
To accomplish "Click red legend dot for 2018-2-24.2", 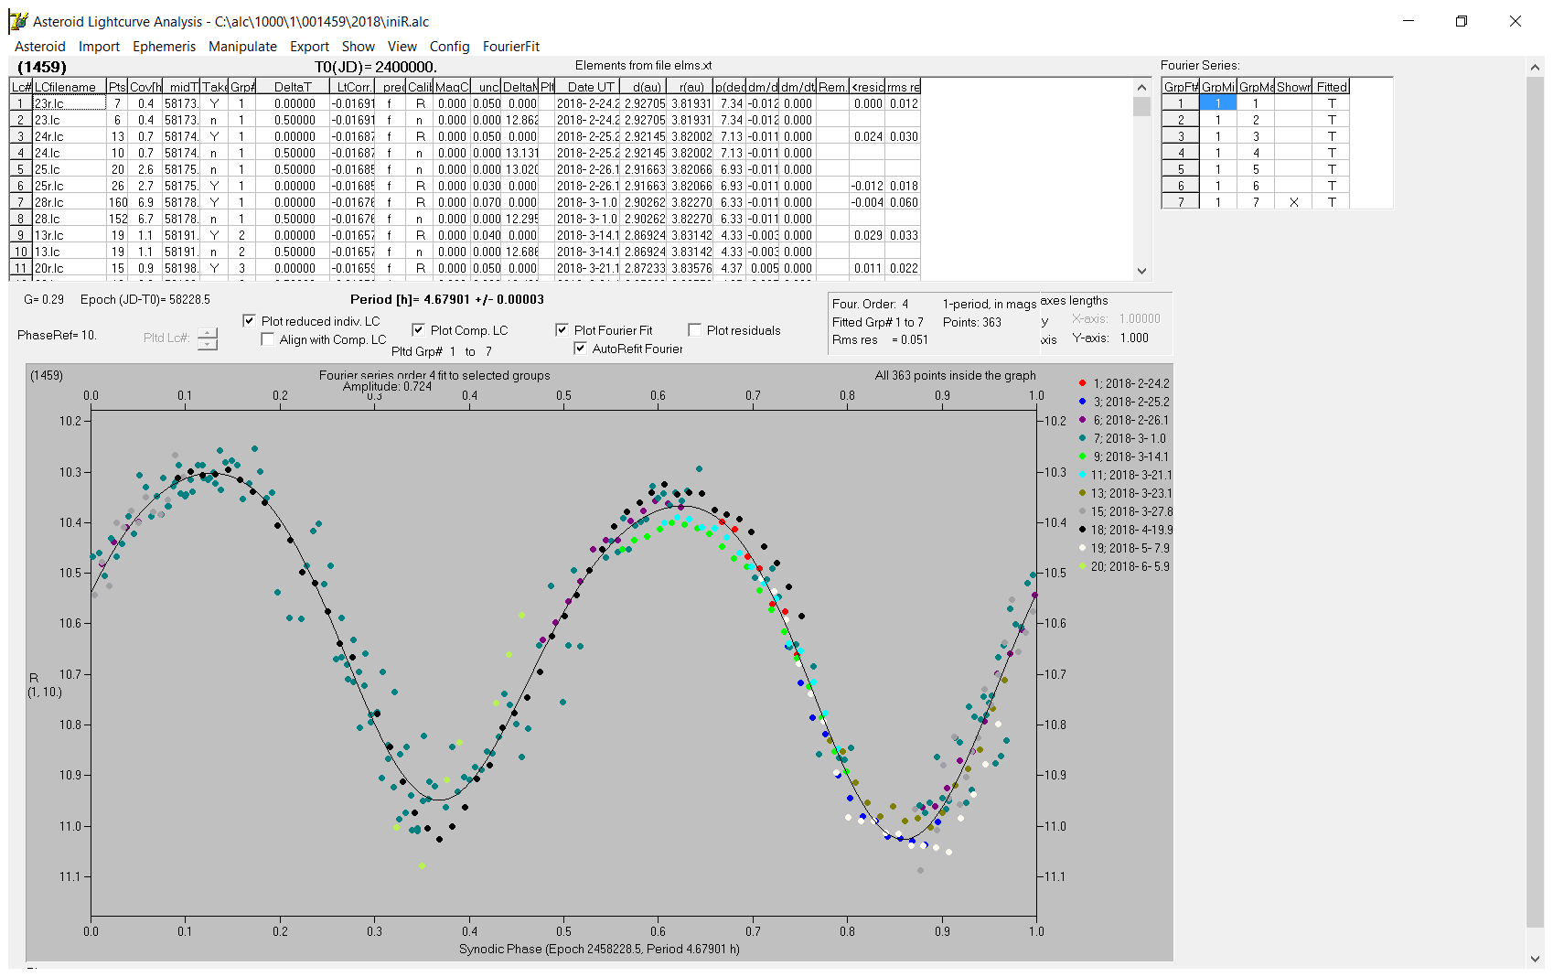I will [1082, 383].
